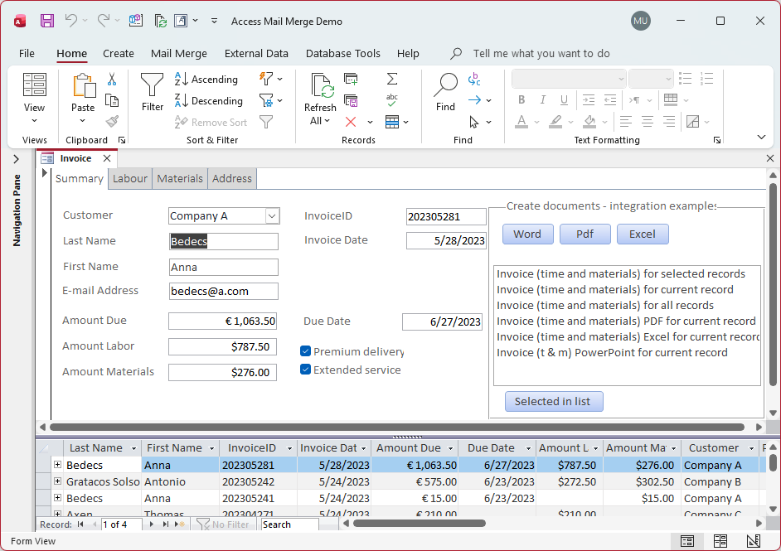Image resolution: width=781 pixels, height=551 pixels.
Task: Run the Spelling check icon
Action: click(392, 99)
